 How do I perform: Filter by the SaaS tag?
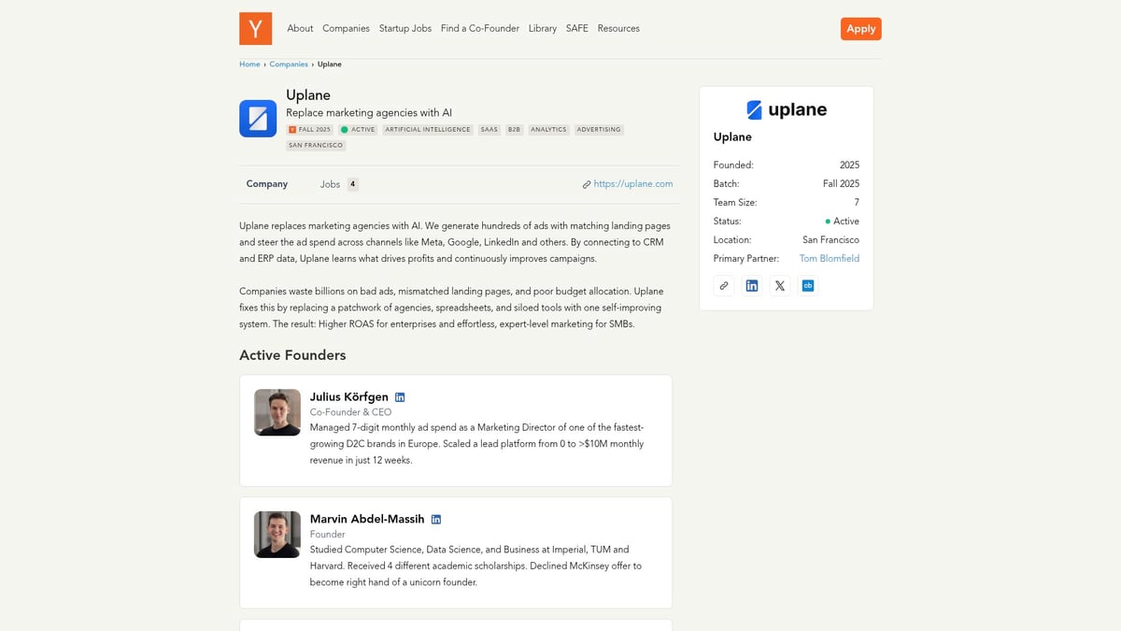[490, 130]
